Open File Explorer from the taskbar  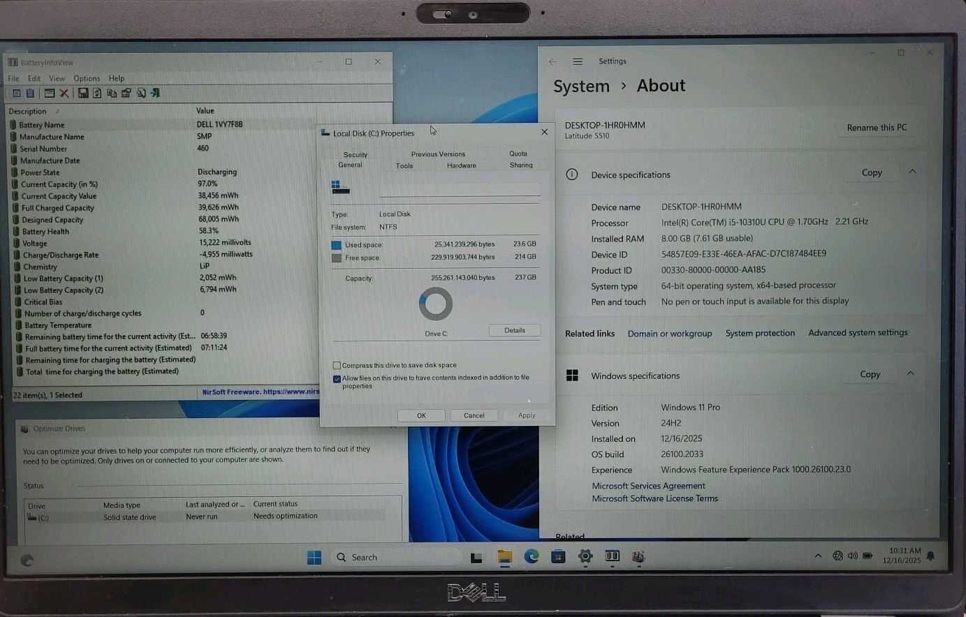point(504,556)
